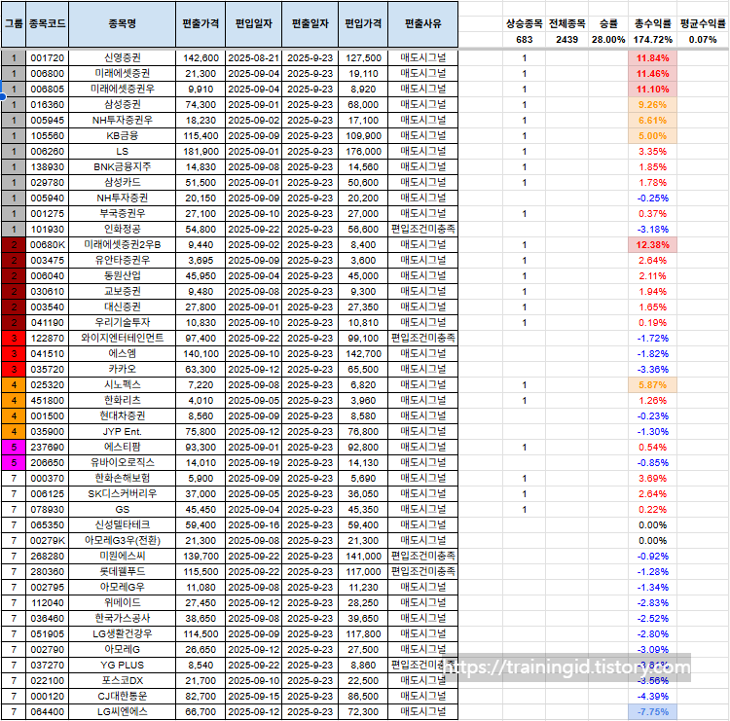Screen dimensions: 730x721
Task: Select the 카카오 name cell
Action: click(x=122, y=370)
